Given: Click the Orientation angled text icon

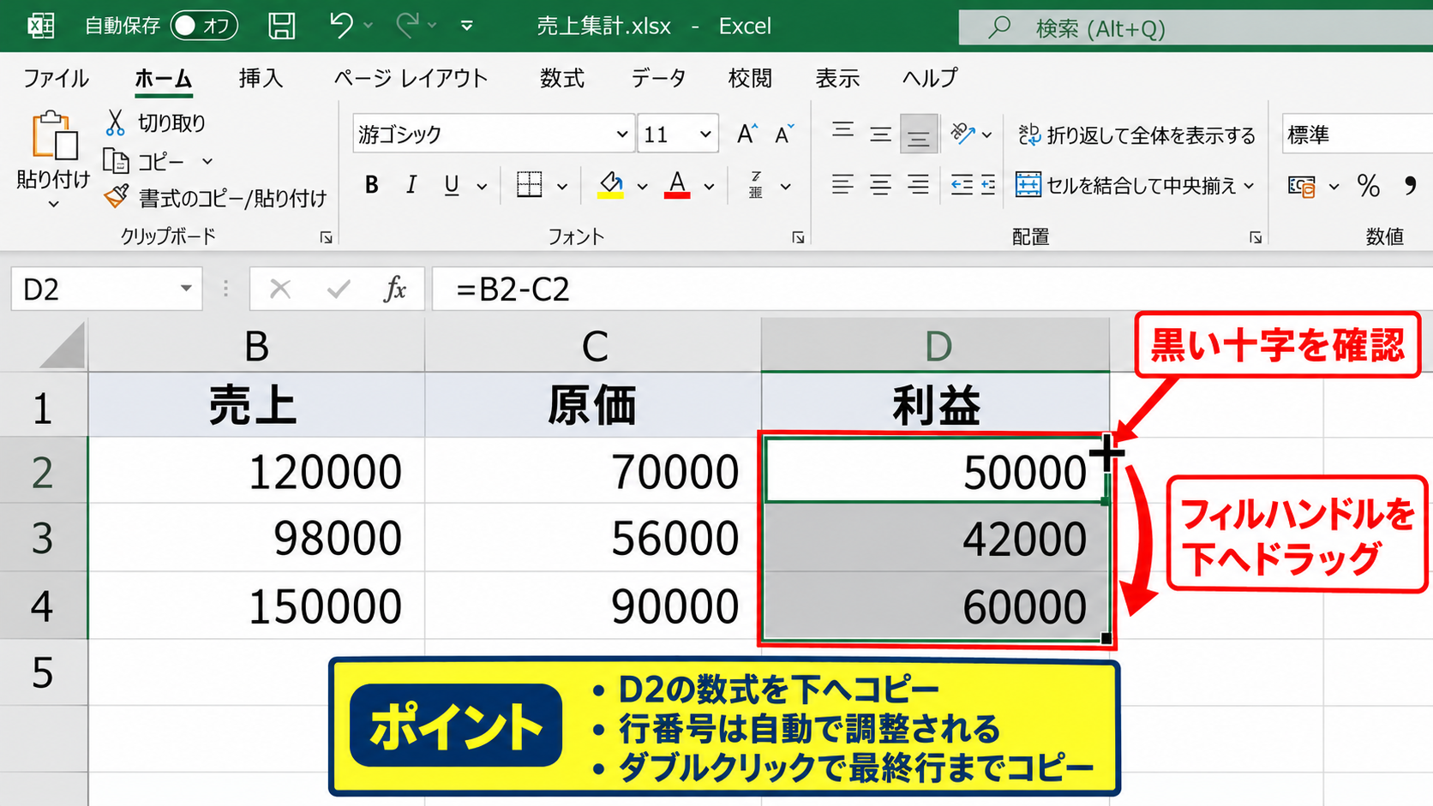Looking at the screenshot, I should (962, 134).
